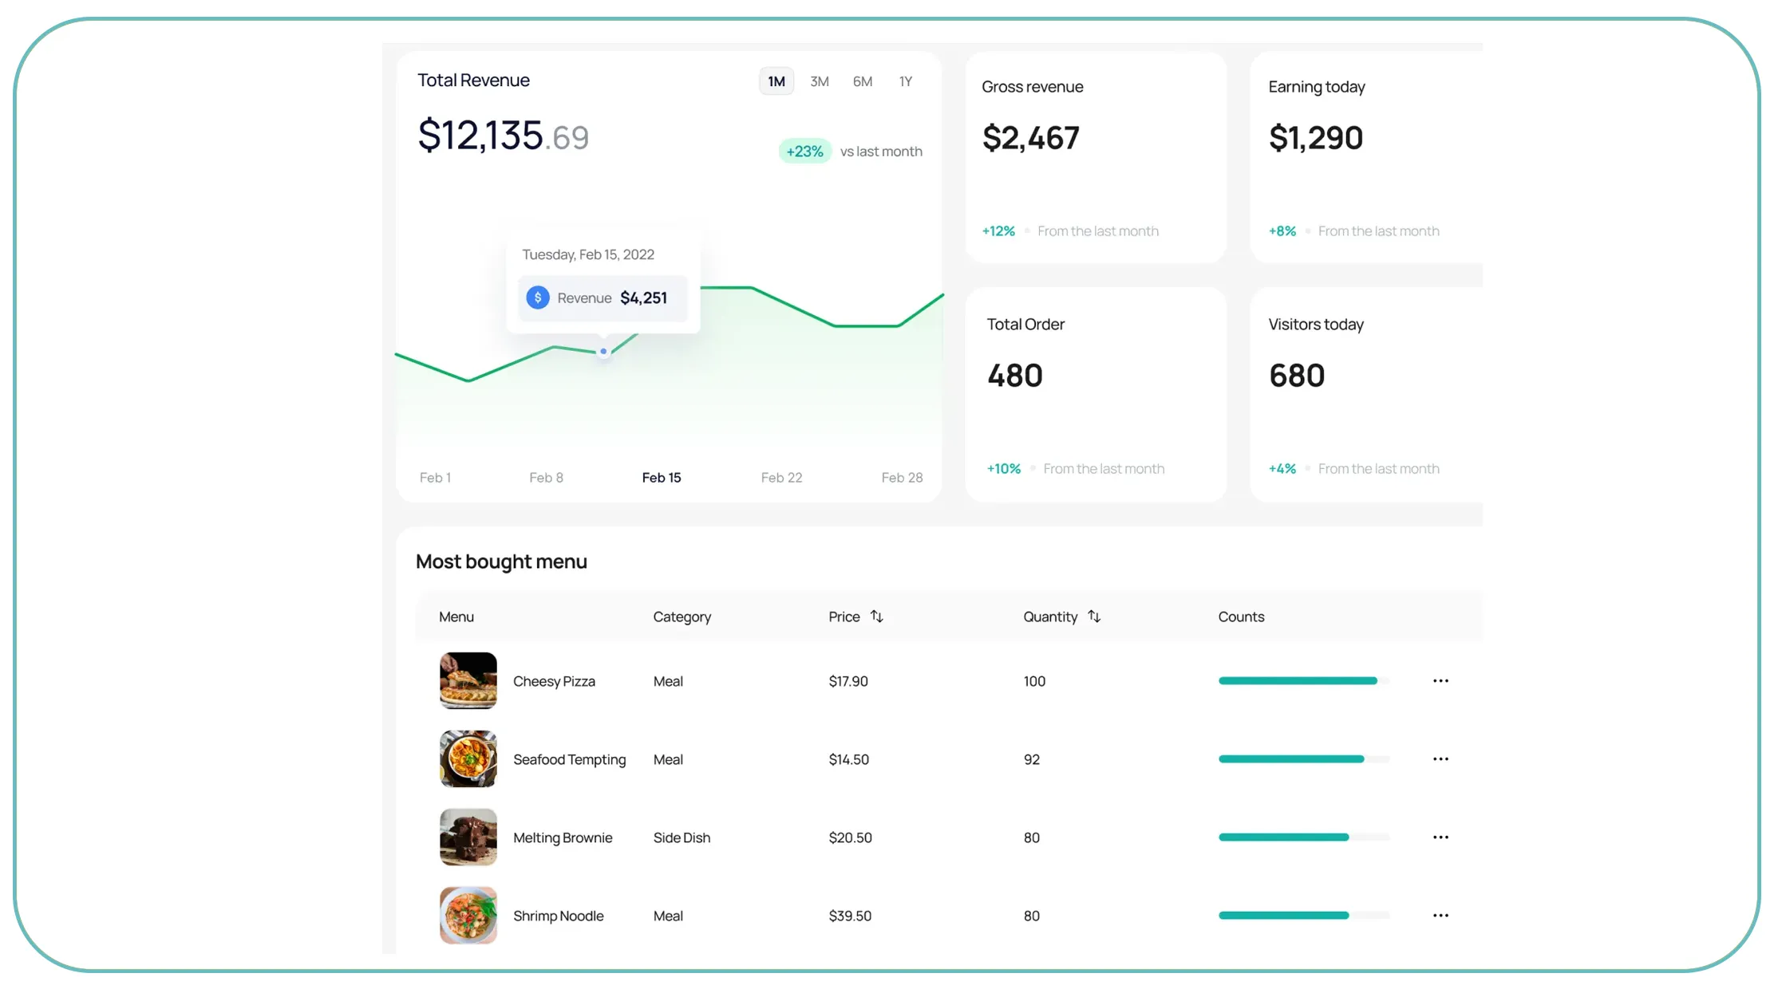Click the Visitors today 680 value
Image resolution: width=1774 pixels, height=989 pixels.
pyautogui.click(x=1298, y=376)
